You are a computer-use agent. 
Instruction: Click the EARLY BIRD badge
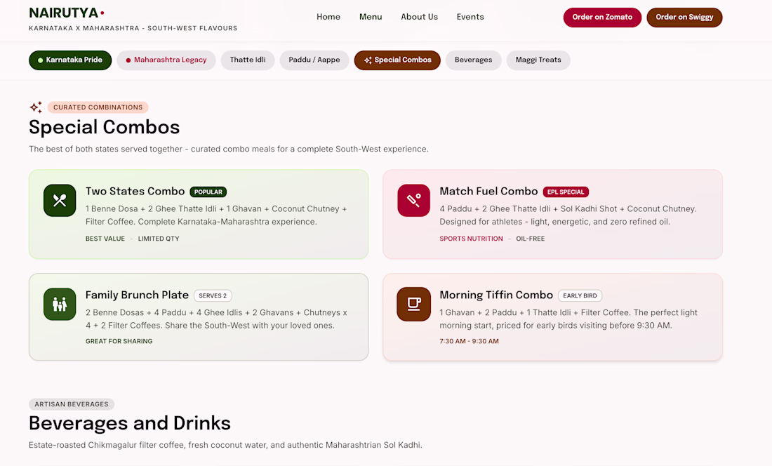580,295
